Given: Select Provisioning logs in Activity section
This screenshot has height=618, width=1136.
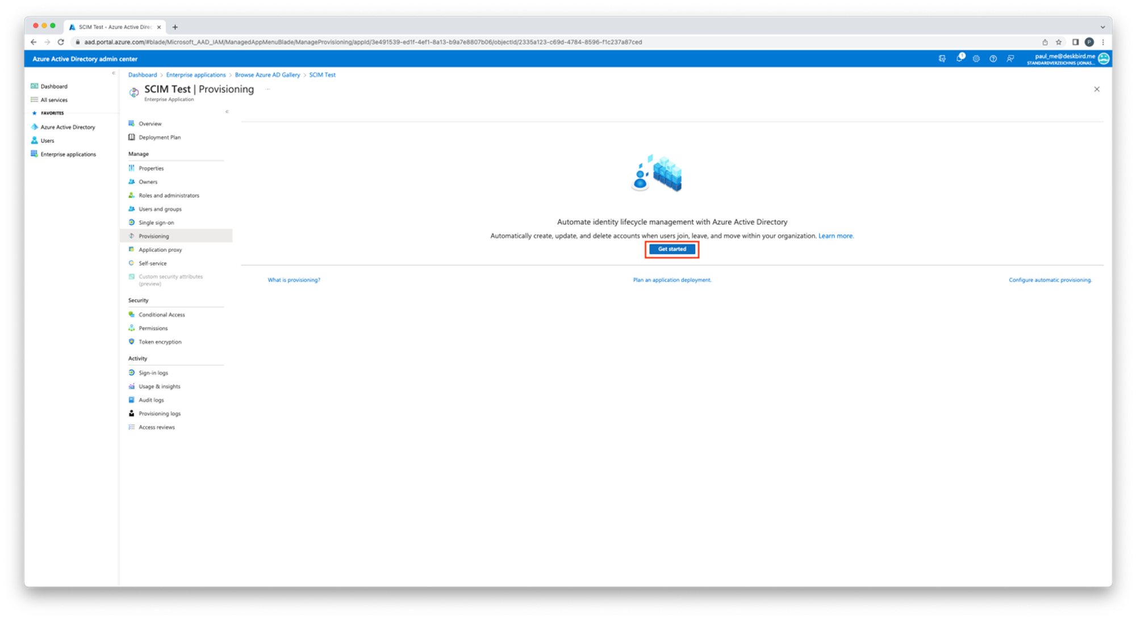Looking at the screenshot, I should point(160,414).
